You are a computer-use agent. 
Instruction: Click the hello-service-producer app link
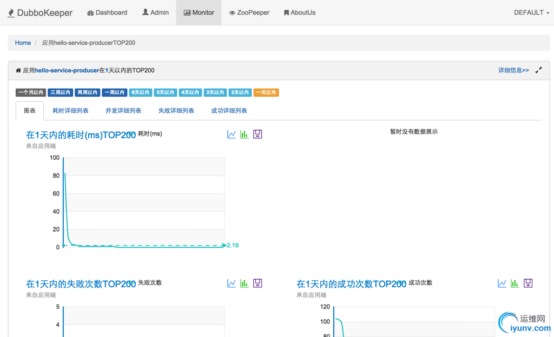pyautogui.click(x=67, y=71)
